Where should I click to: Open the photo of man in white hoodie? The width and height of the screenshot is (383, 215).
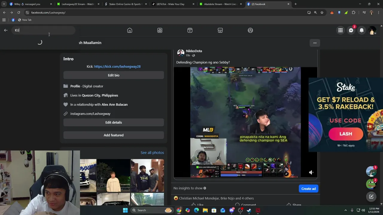[x=113, y=175]
